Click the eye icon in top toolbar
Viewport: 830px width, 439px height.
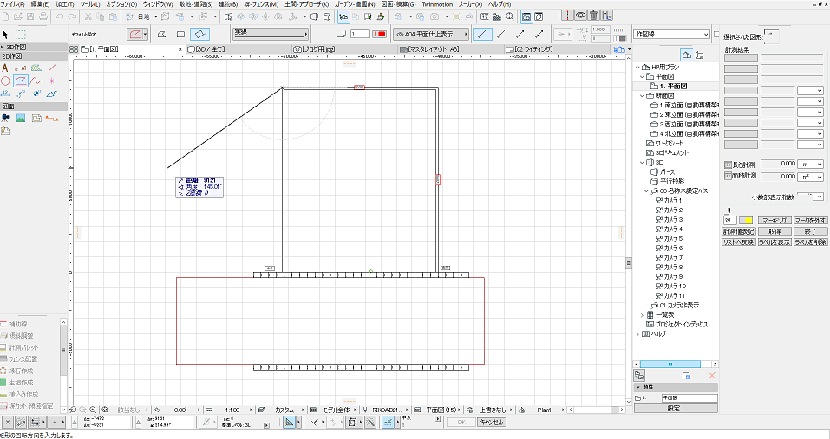tap(580, 15)
